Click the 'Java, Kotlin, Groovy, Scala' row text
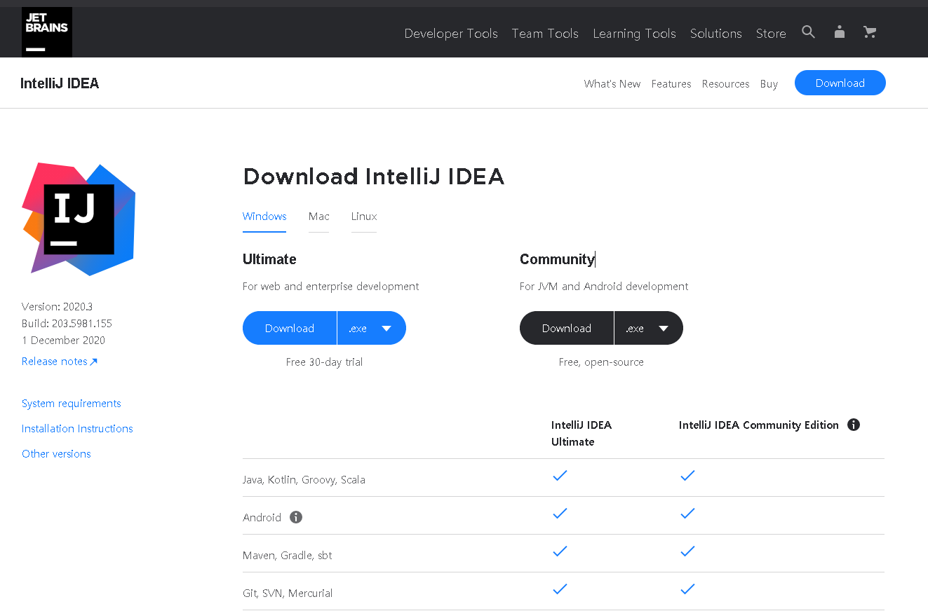 point(304,480)
